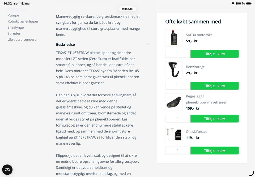Click the Olieskiftesæt quantity field
Screen dimensions: 255x177
[178, 150]
